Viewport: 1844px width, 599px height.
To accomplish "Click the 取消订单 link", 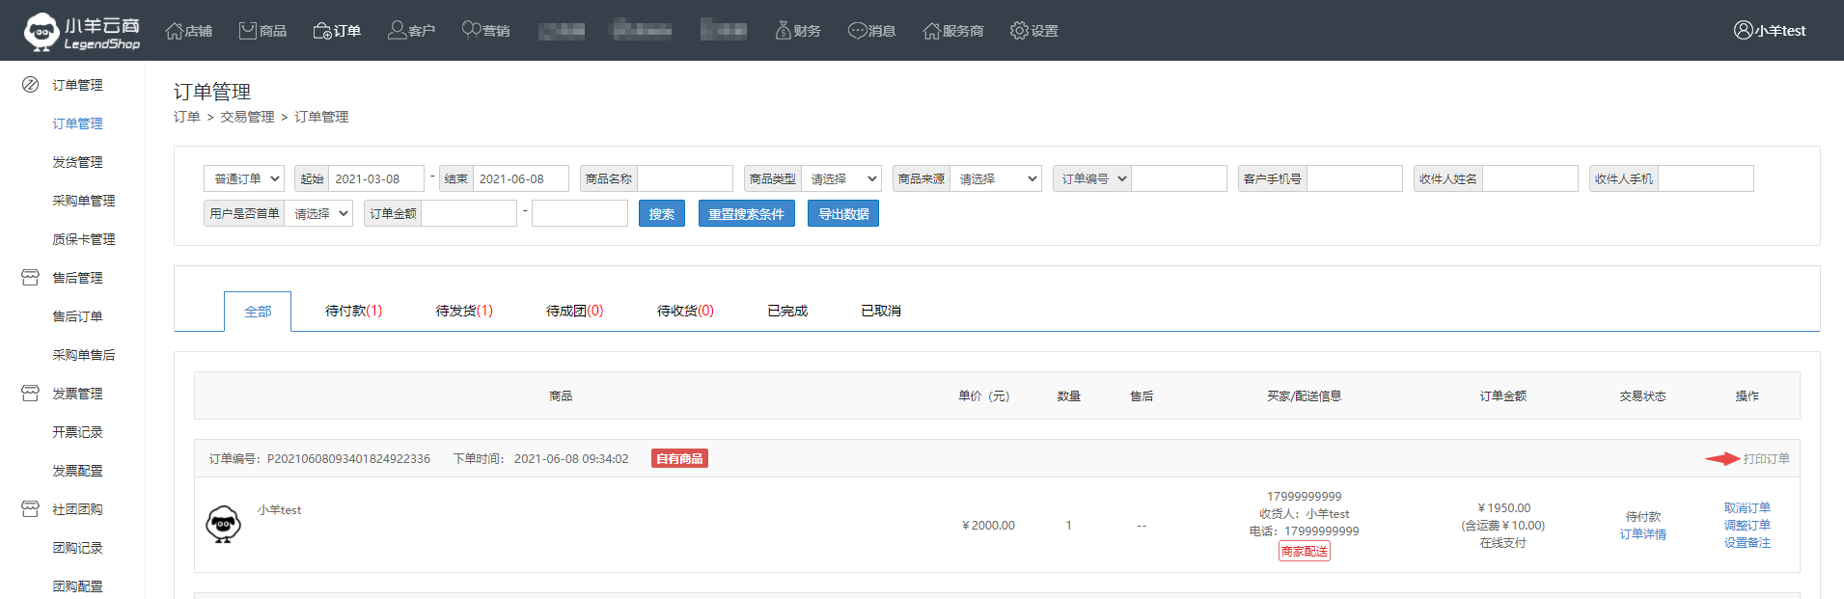I will pyautogui.click(x=1747, y=507).
